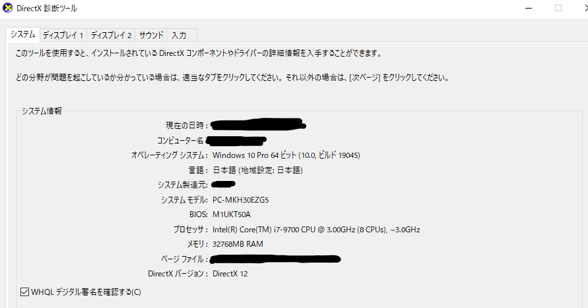
Task: Select the サウンド tab
Action: tap(151, 35)
